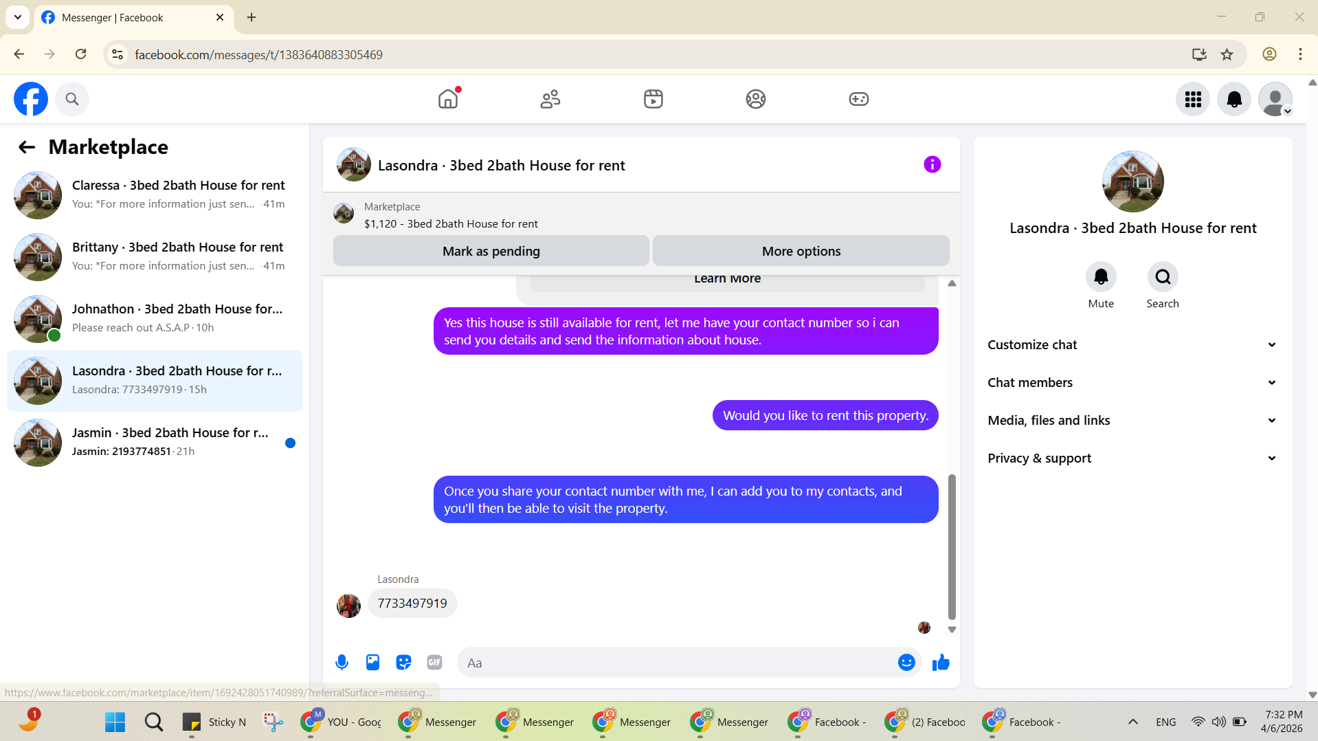Screen dimensions: 1318x741
Task: Send a voice clip with microphone icon
Action: coord(342,662)
